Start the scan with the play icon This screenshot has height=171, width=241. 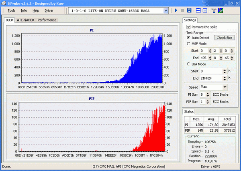pyautogui.click(x=176, y=10)
